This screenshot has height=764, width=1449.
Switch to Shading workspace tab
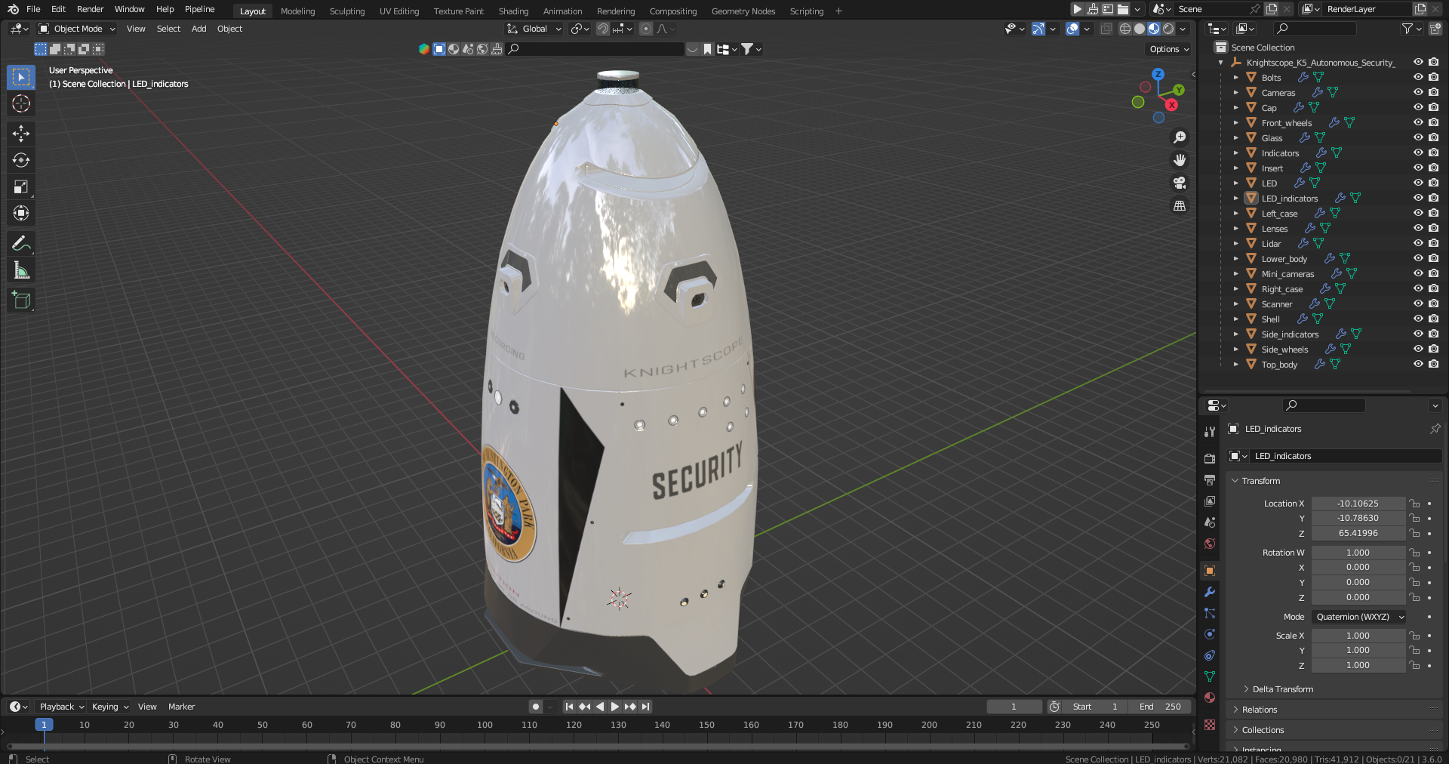pyautogui.click(x=513, y=11)
